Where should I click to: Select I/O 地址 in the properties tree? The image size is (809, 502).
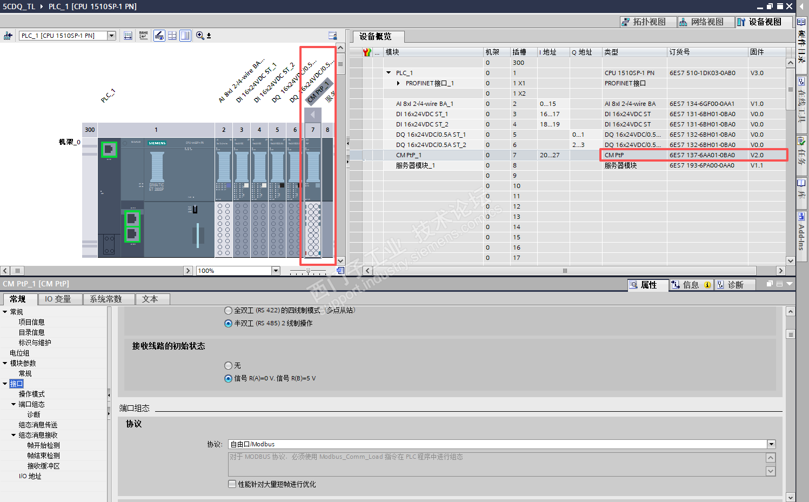30,476
